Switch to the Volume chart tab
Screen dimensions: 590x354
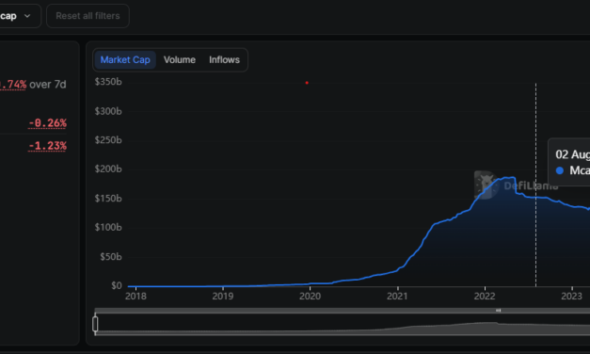click(180, 60)
